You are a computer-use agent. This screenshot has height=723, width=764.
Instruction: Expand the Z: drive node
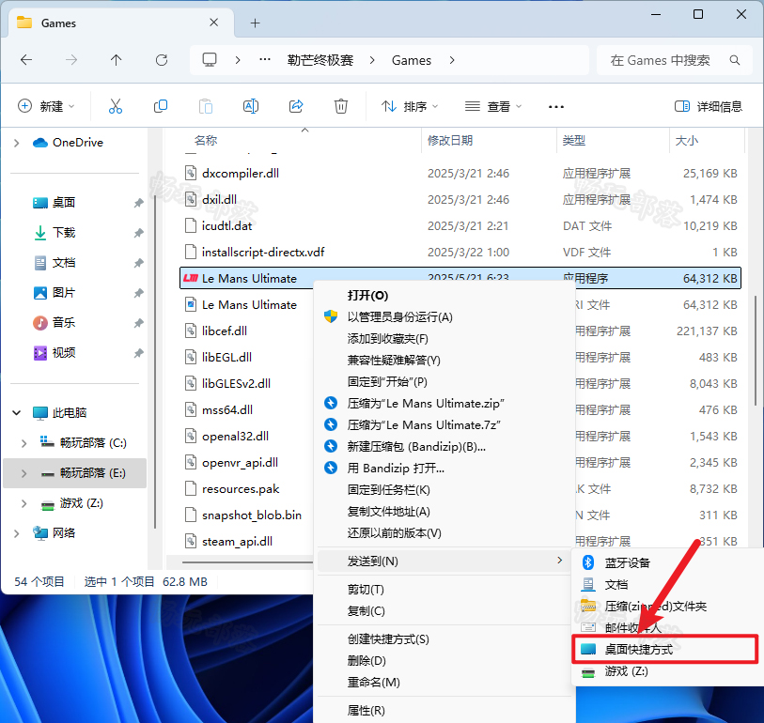click(23, 503)
